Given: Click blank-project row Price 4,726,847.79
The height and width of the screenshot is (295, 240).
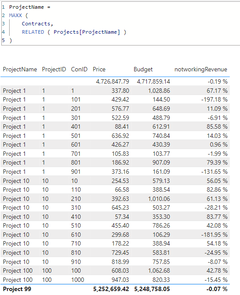Looking at the screenshot, I should [x=112, y=81].
